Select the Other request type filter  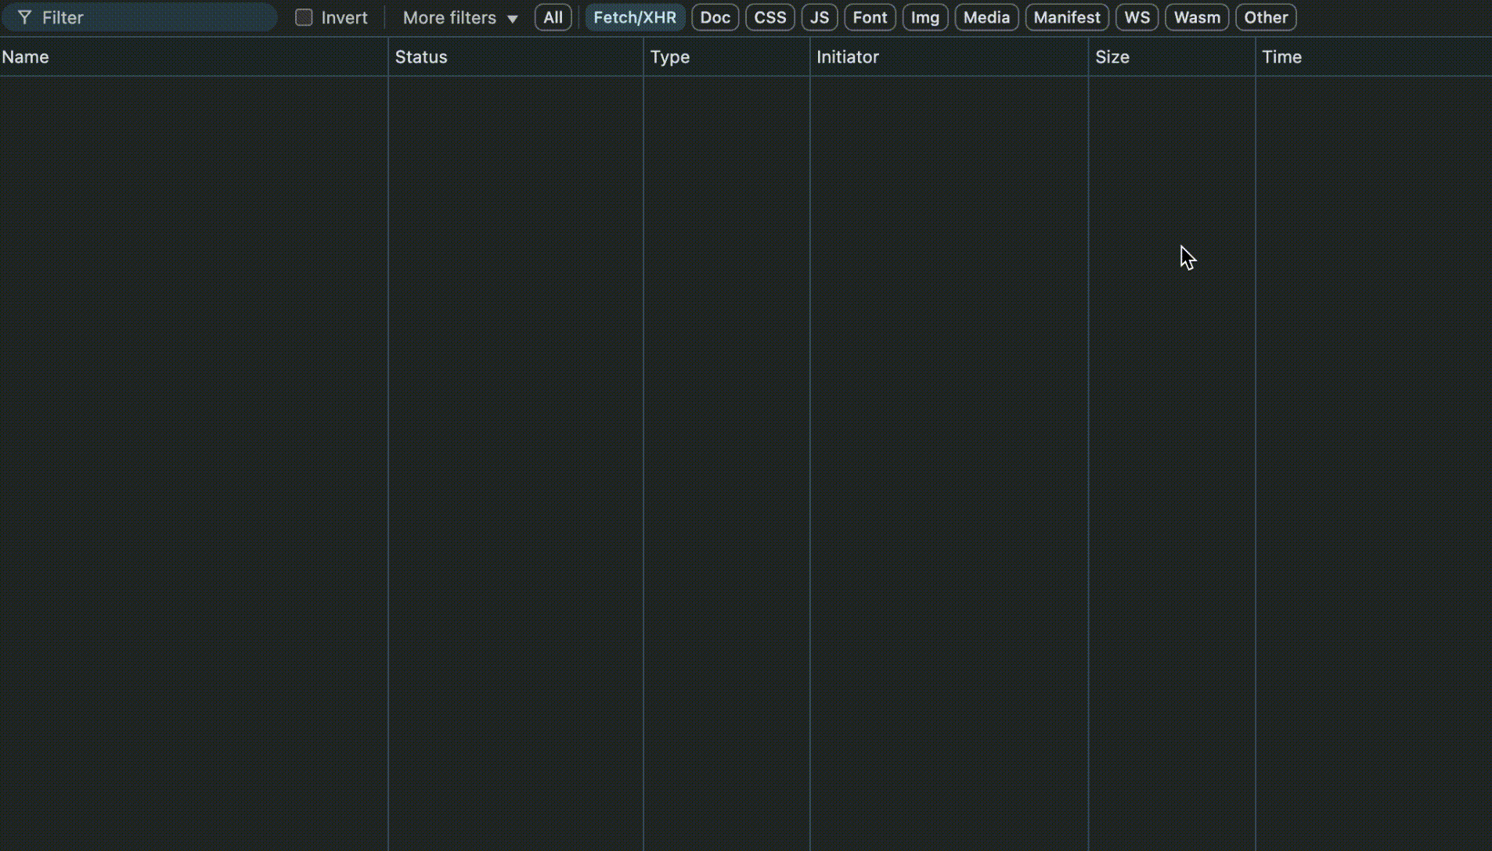coord(1266,17)
